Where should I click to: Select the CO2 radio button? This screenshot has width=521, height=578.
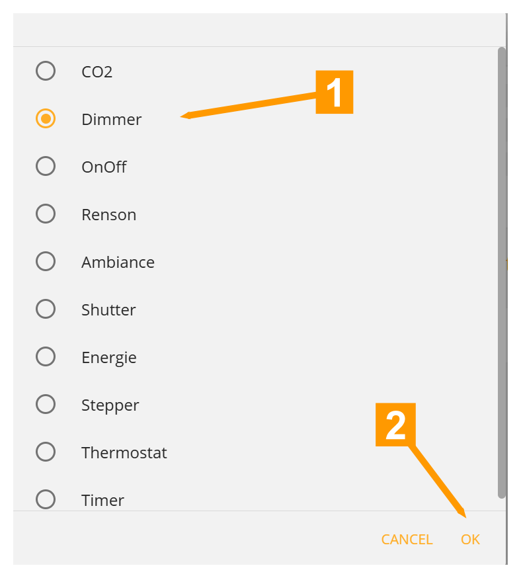[46, 71]
